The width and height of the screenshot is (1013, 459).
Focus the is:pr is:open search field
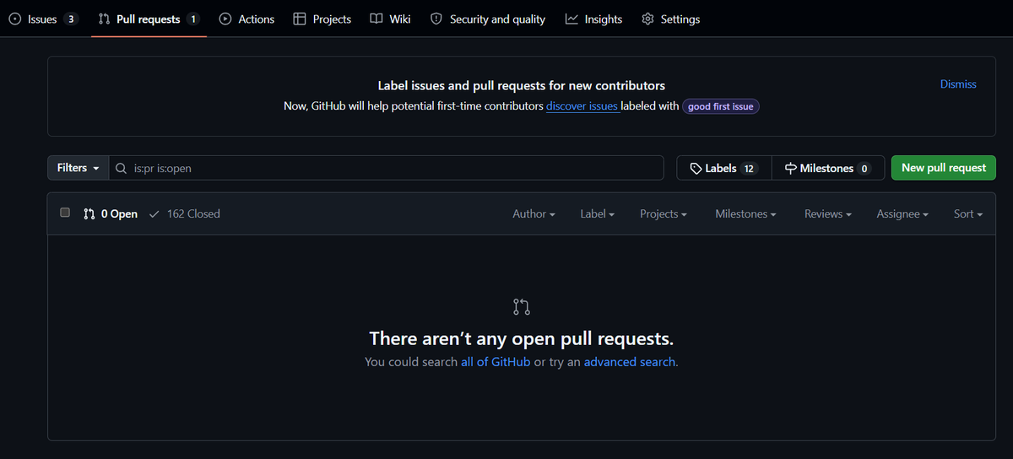(x=387, y=168)
